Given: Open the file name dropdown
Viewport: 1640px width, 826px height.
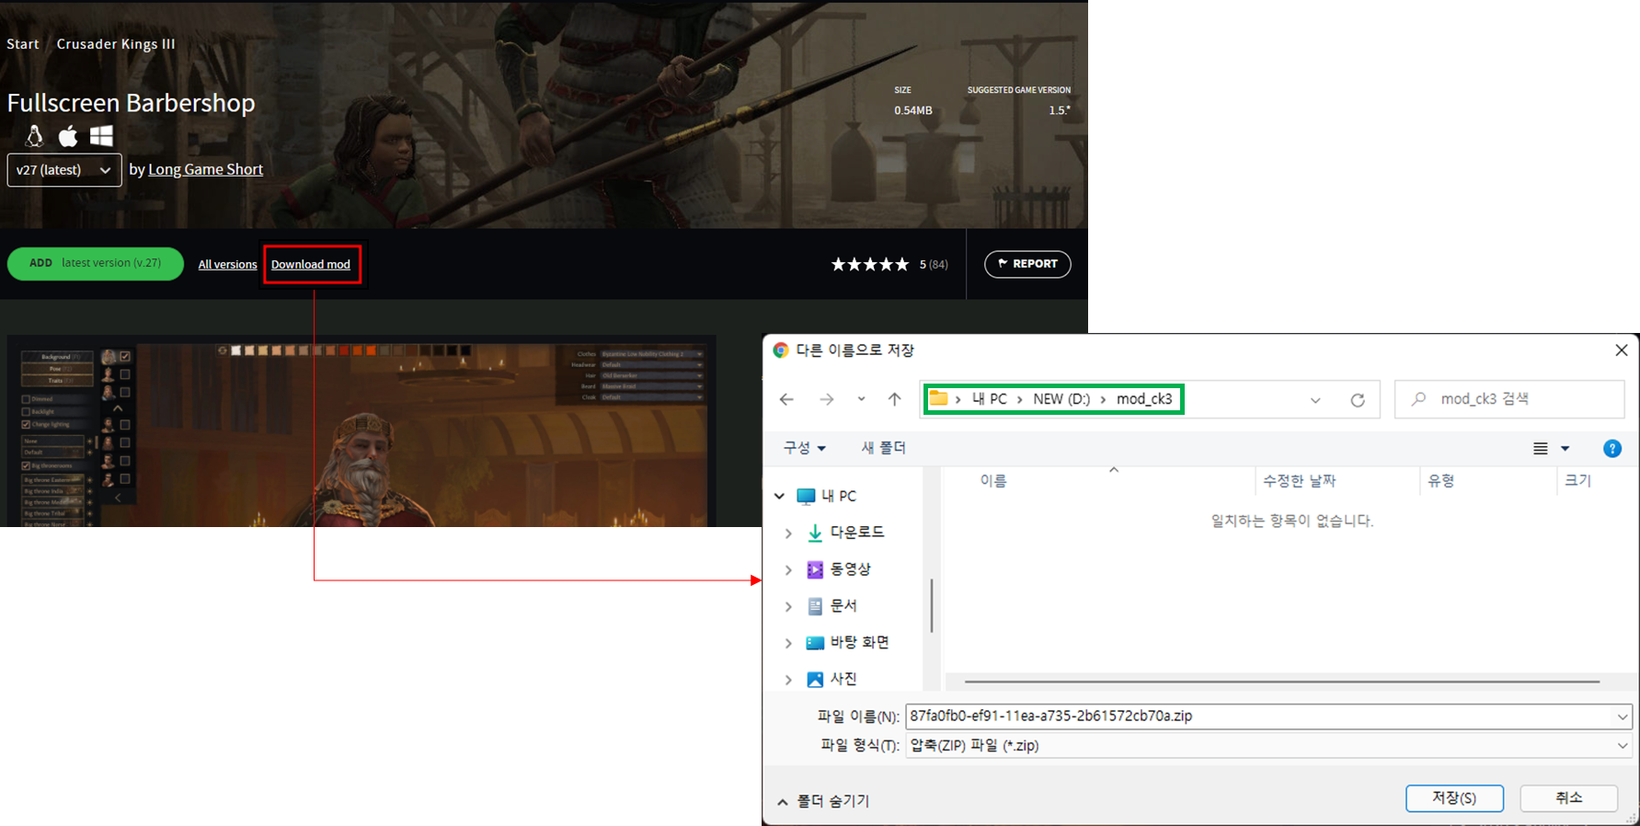Looking at the screenshot, I should pyautogui.click(x=1623, y=716).
